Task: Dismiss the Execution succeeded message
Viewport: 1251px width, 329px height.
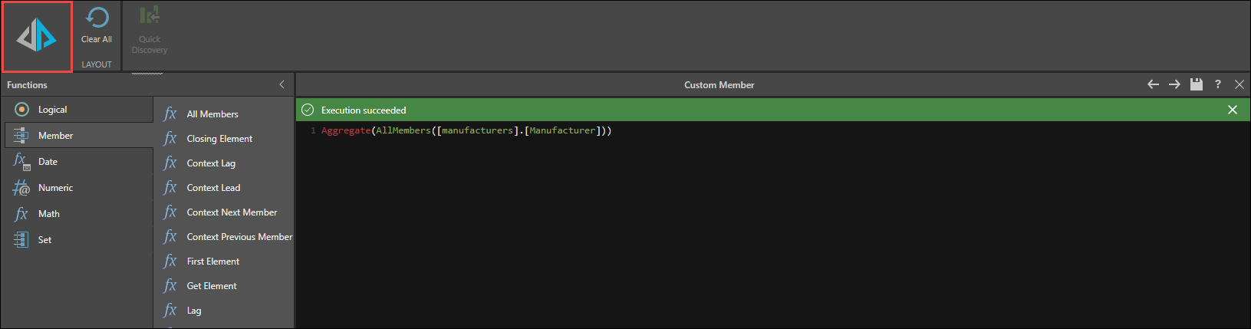Action: [x=1233, y=110]
